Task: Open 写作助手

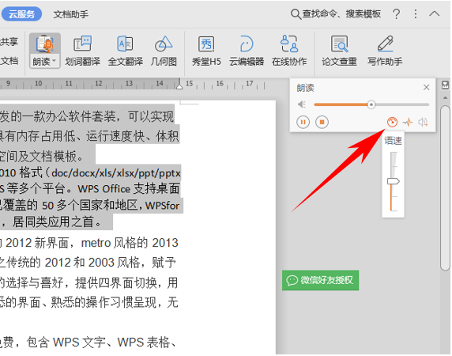Action: pos(385,51)
